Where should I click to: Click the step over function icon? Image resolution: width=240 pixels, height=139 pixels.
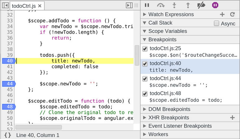(161, 5)
